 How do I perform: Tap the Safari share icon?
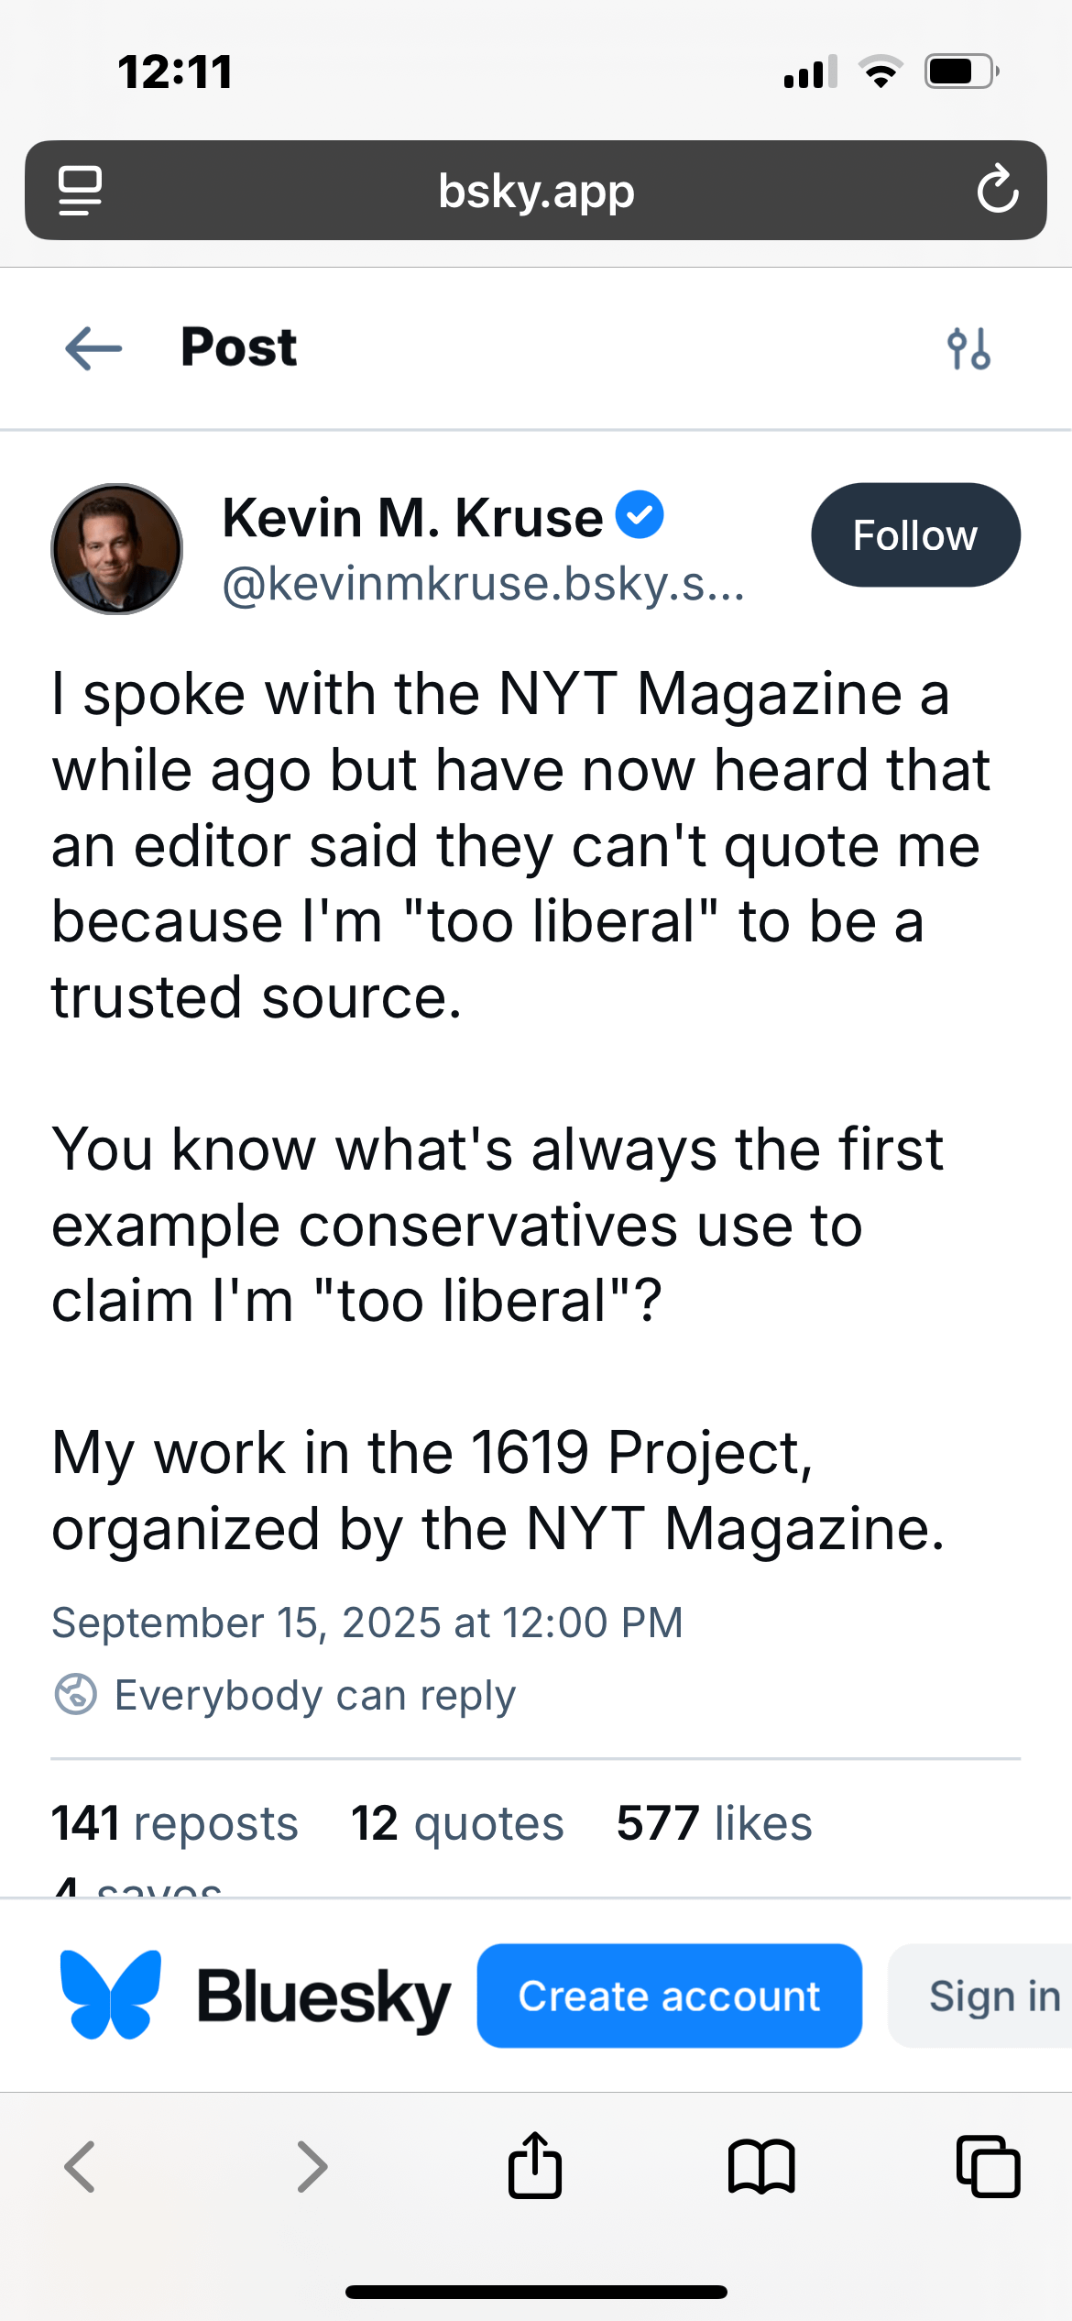[x=535, y=2165]
